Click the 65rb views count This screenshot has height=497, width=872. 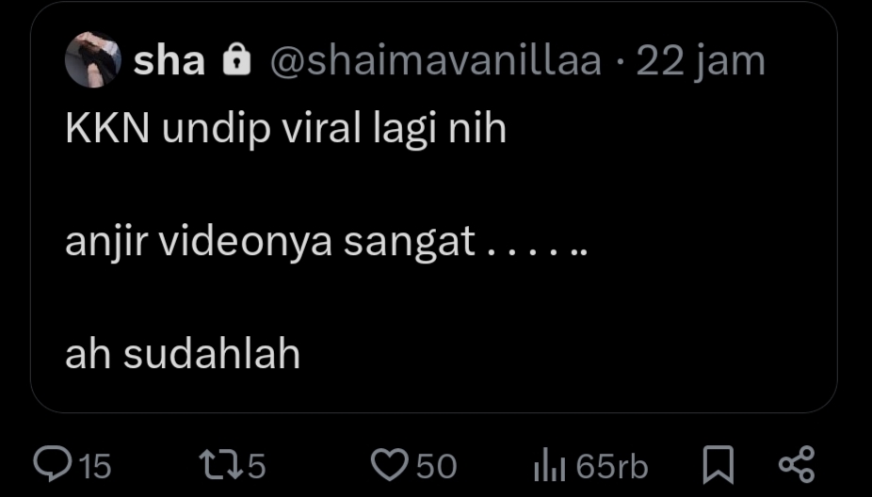612,466
